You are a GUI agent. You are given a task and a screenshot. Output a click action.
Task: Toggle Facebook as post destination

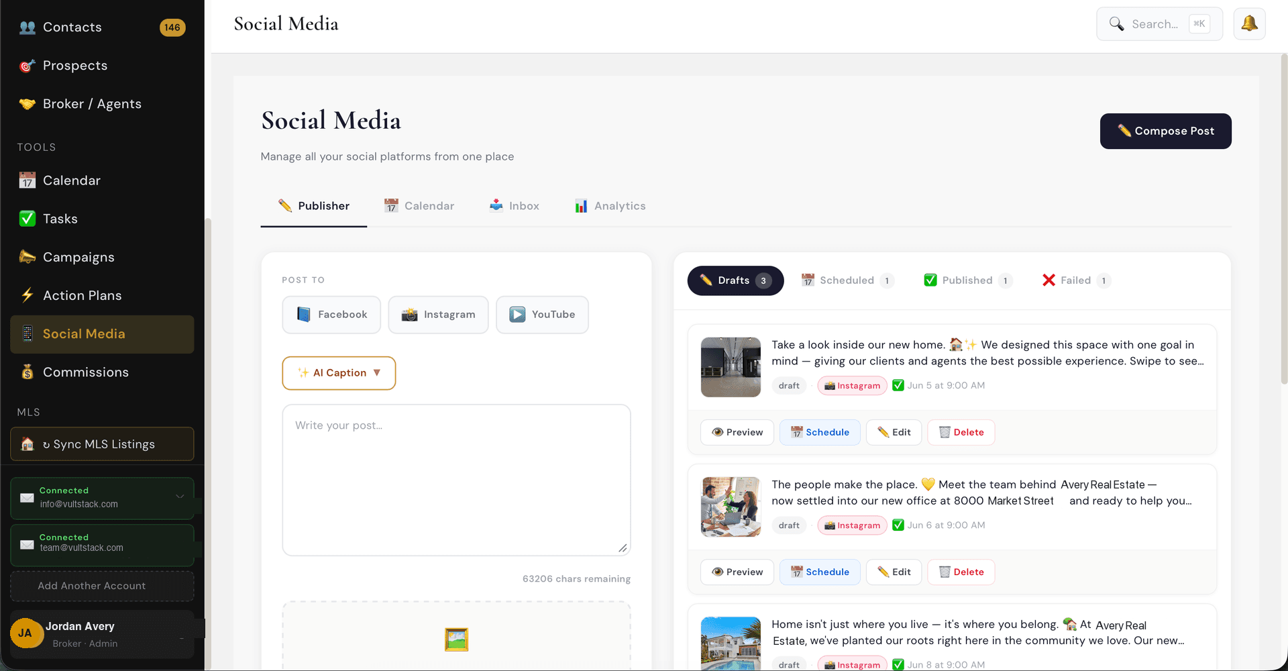[x=331, y=315]
